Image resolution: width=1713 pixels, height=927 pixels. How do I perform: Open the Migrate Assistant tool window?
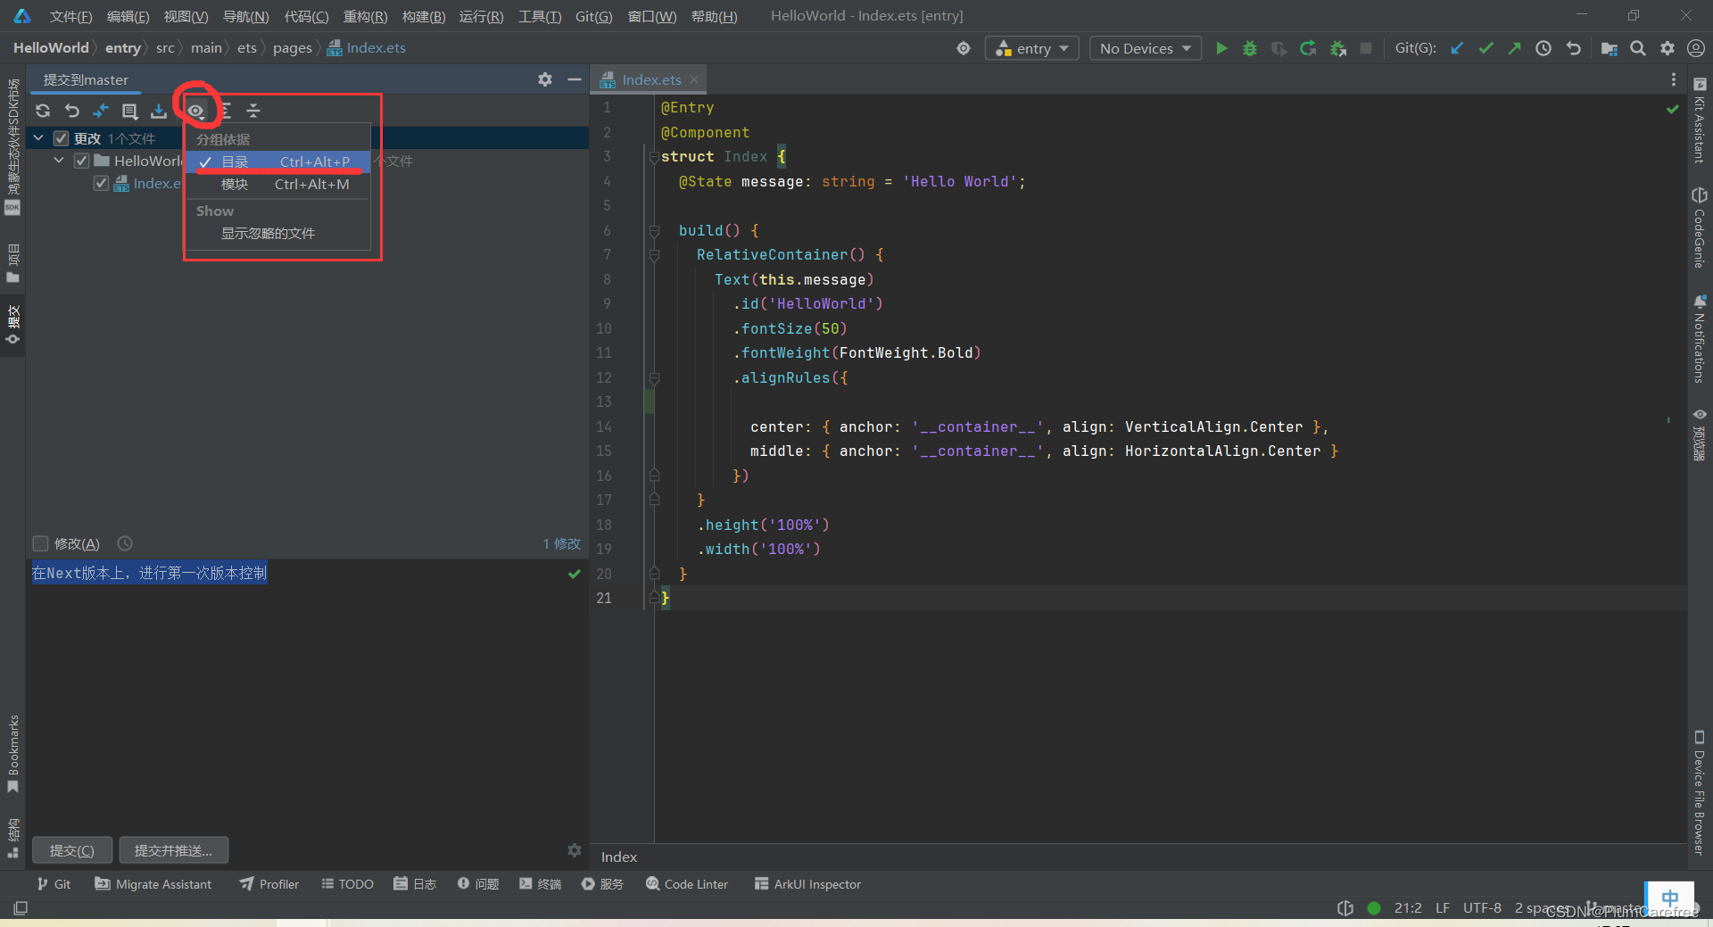pyautogui.click(x=153, y=884)
